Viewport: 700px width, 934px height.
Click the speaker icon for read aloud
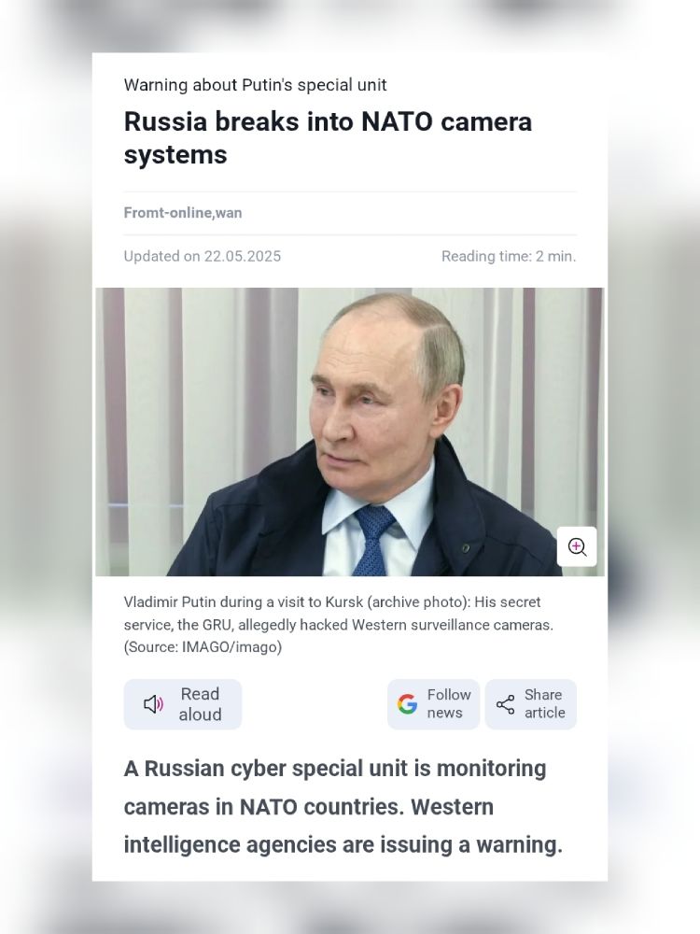[154, 704]
